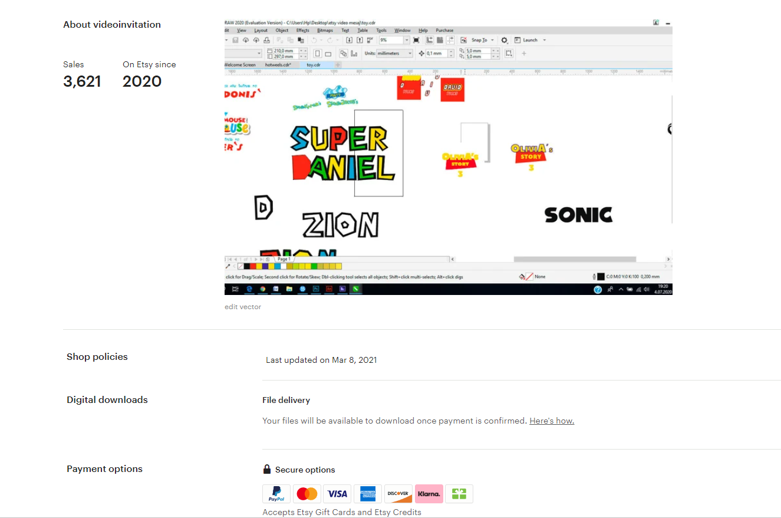Click the Publish to PDF toolbar icon
Viewport: 781px width, 518px height.
click(370, 40)
